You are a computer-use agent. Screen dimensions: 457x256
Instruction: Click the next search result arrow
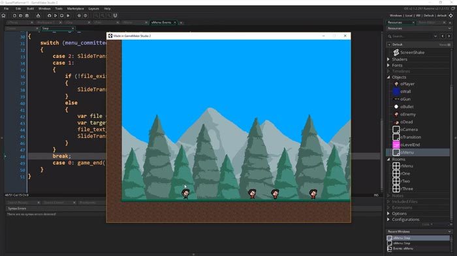coord(449,36)
